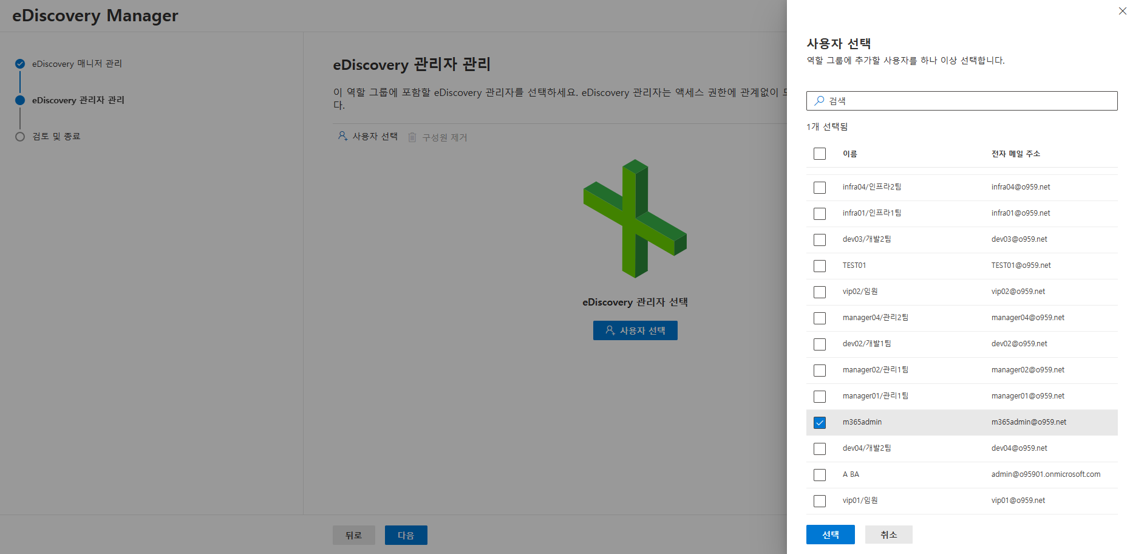Screen dimensions: 1130x554
Task: Click the blue 사용자 선택 button under illustration
Action: tap(635, 330)
